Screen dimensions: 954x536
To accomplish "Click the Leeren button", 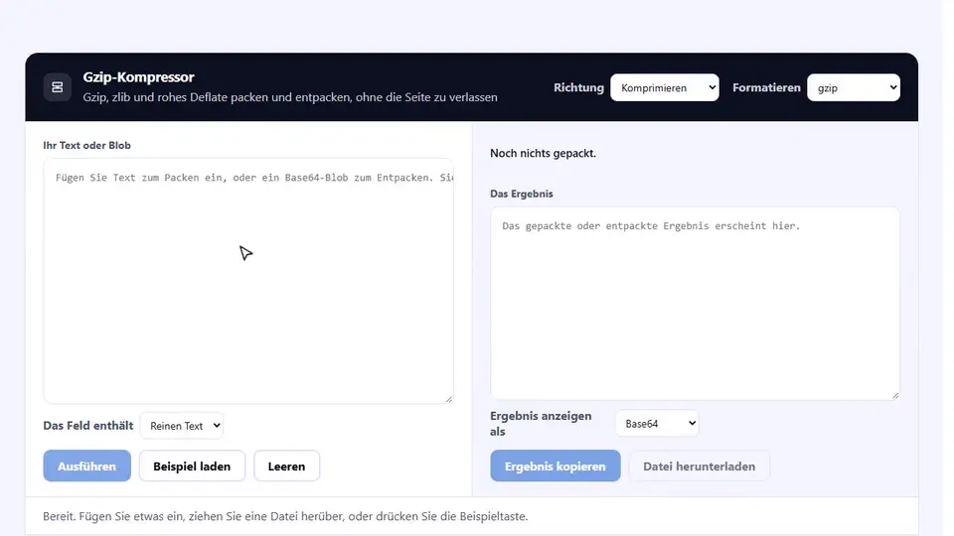I will click(x=286, y=467).
